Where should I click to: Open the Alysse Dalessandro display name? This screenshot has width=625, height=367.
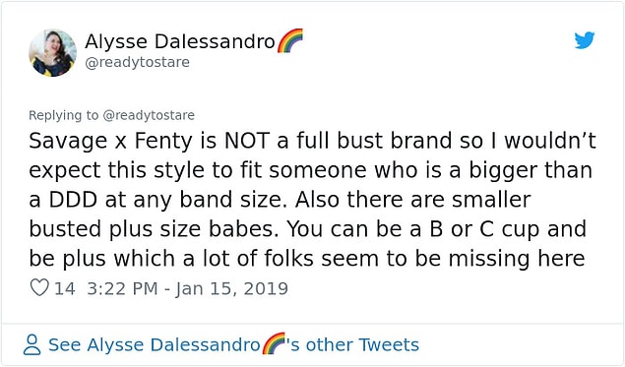pyautogui.click(x=180, y=41)
